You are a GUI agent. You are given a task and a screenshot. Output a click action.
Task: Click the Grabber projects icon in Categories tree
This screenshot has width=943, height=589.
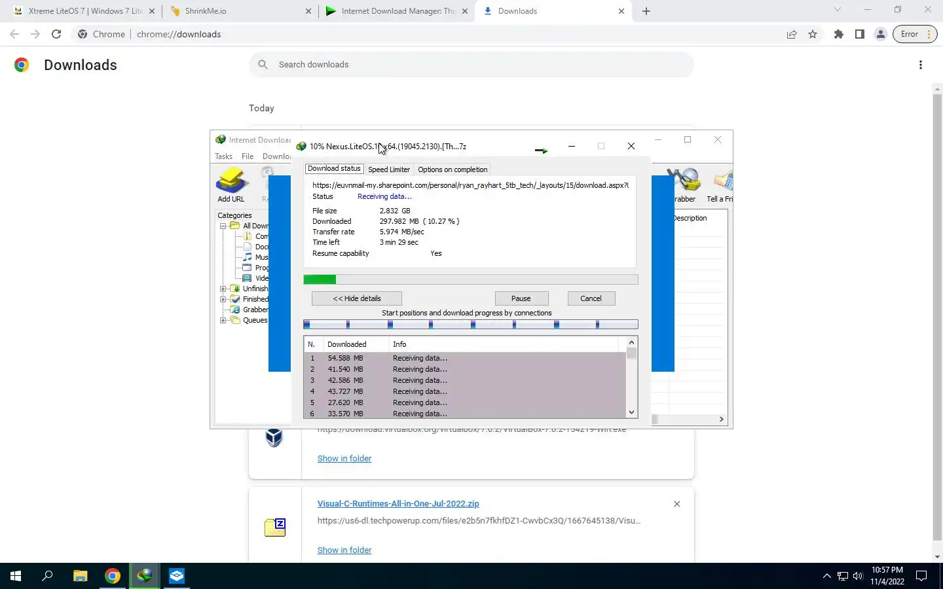click(x=235, y=310)
